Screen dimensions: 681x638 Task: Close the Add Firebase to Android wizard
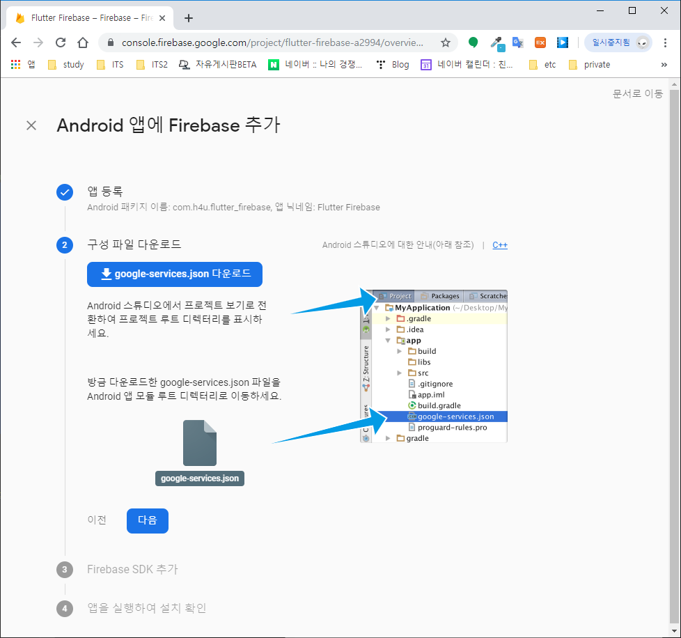31,125
